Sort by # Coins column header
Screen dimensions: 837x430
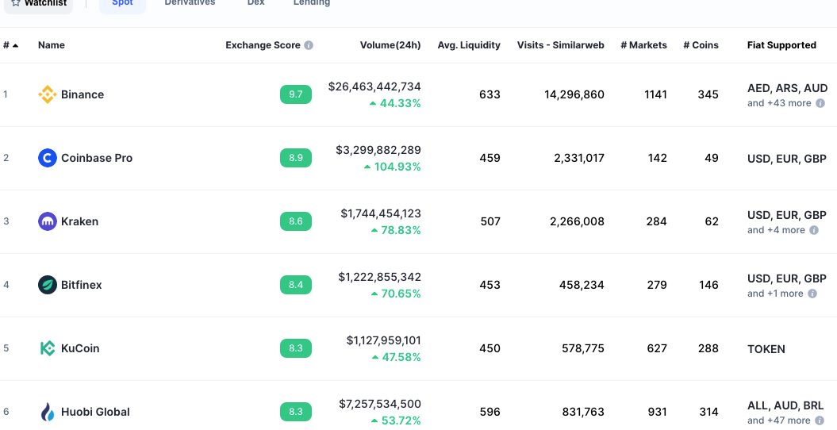pyautogui.click(x=701, y=45)
